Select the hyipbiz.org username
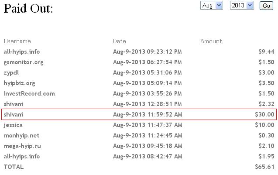Image resolution: width=278 pixels, height=175 pixels. pyautogui.click(x=20, y=83)
